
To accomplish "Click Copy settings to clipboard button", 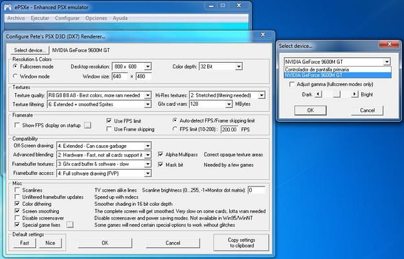I will point(241,243).
